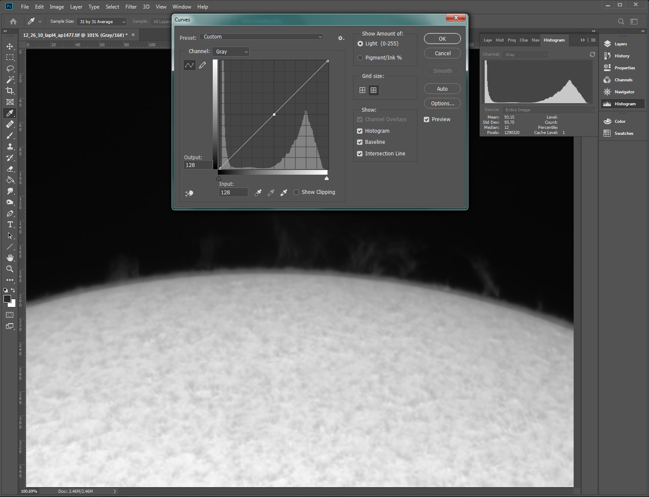649x497 pixels.
Task: Expand the Histogram panel flyout menu
Action: pos(593,40)
